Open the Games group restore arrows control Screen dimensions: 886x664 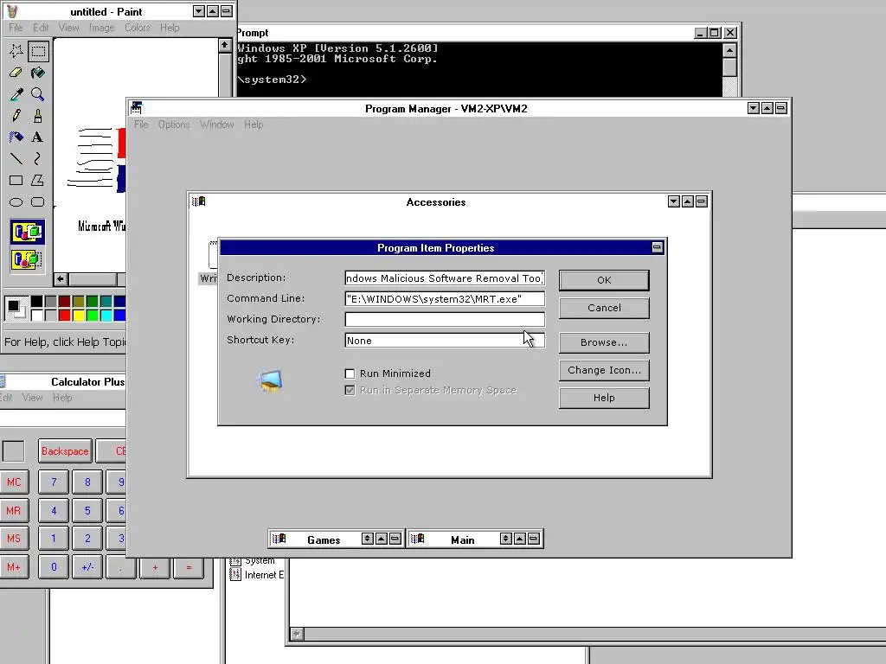click(367, 539)
